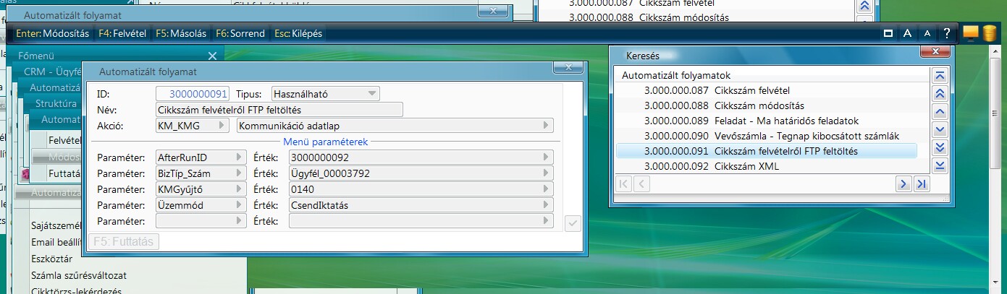Click Felvéte... entry in left submenu
Screen dimensions: 1007x294
(x=64, y=140)
